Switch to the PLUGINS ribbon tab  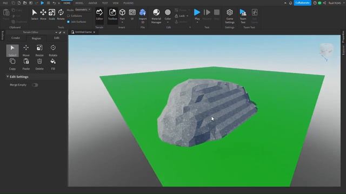[129, 3]
